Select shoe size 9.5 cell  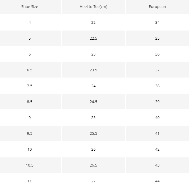(30, 133)
